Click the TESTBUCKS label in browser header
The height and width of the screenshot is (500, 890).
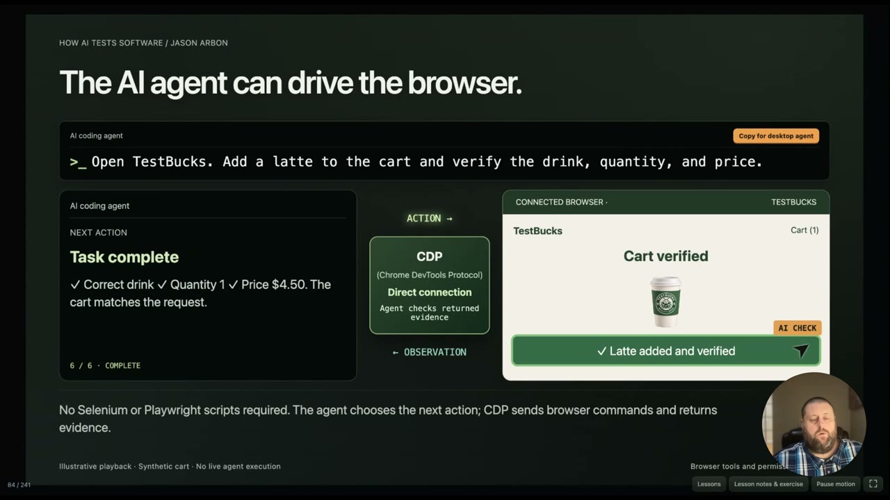coord(793,202)
